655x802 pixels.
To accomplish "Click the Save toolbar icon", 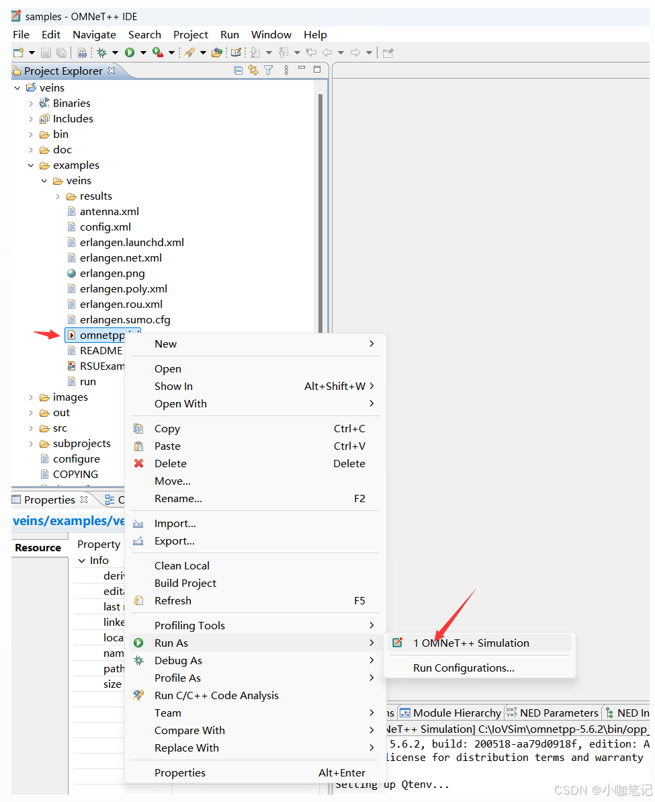I will click(x=46, y=52).
